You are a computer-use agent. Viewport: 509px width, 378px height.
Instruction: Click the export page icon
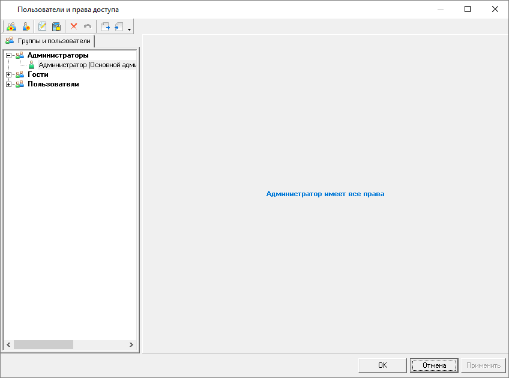tap(106, 26)
